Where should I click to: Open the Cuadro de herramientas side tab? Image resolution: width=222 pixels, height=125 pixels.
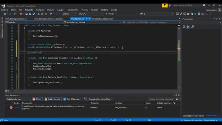(x=2, y=27)
